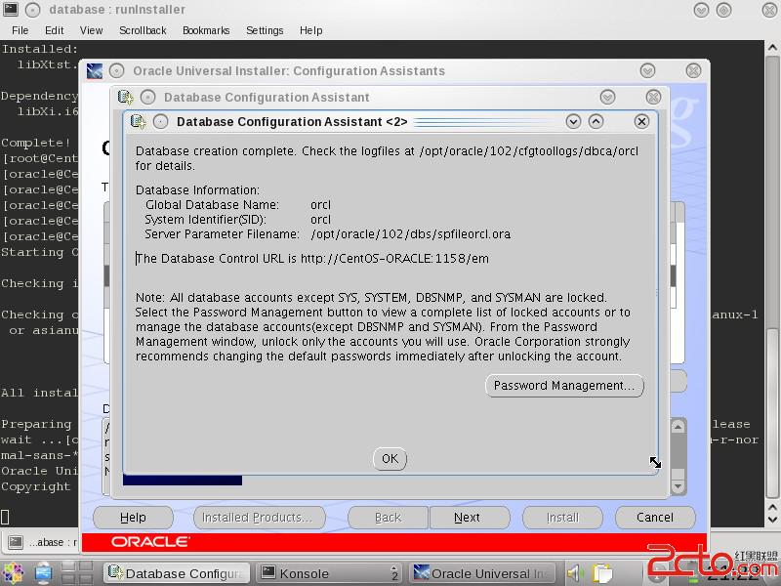Open the View menu in Konsole
Image resolution: width=781 pixels, height=586 pixels.
tap(91, 30)
